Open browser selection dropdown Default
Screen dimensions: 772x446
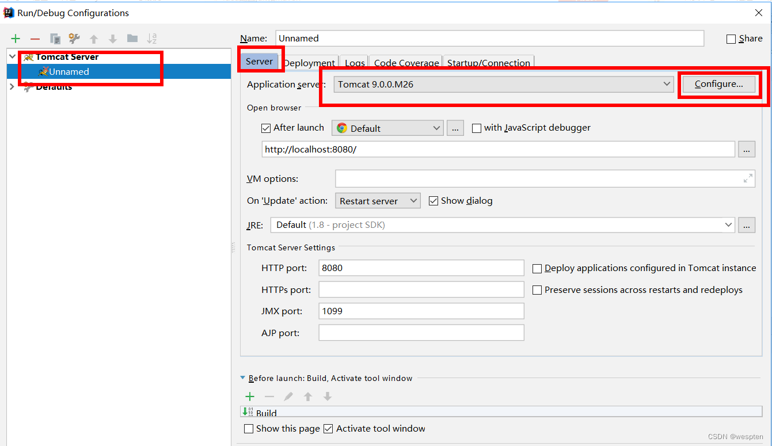point(387,128)
